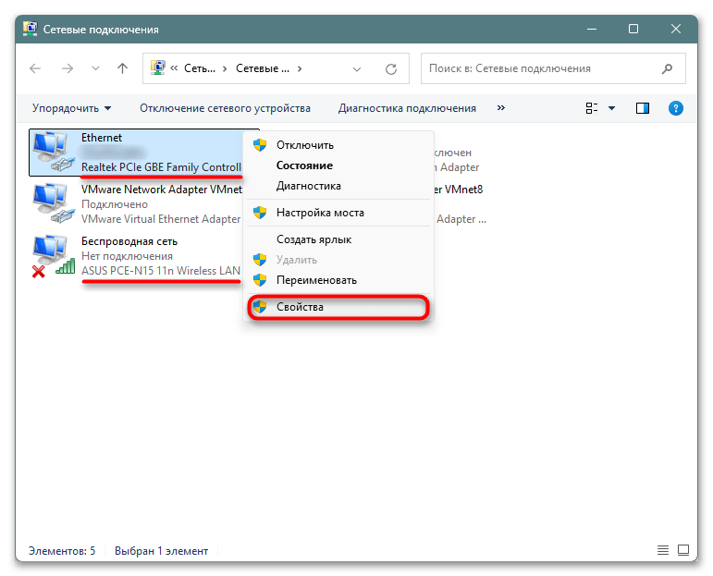
Task: Choose Состояние in context menu
Action: pyautogui.click(x=338, y=165)
